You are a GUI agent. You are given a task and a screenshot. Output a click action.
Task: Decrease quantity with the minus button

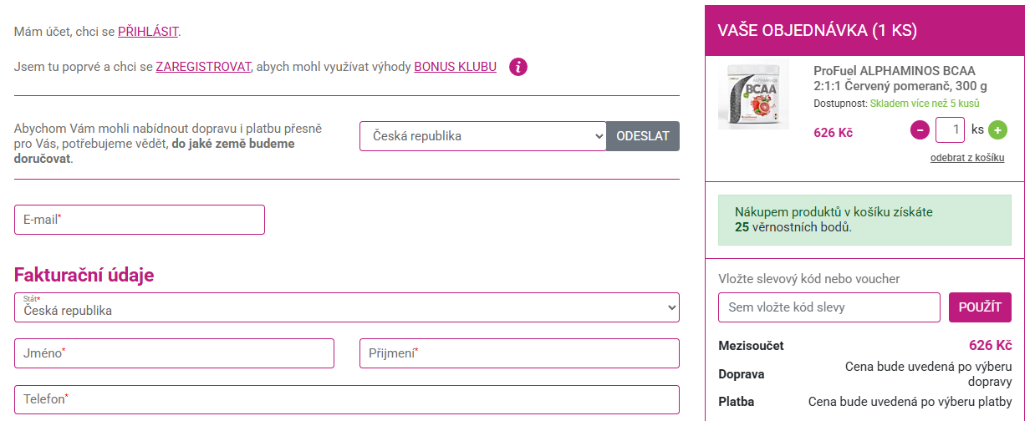coord(920,130)
